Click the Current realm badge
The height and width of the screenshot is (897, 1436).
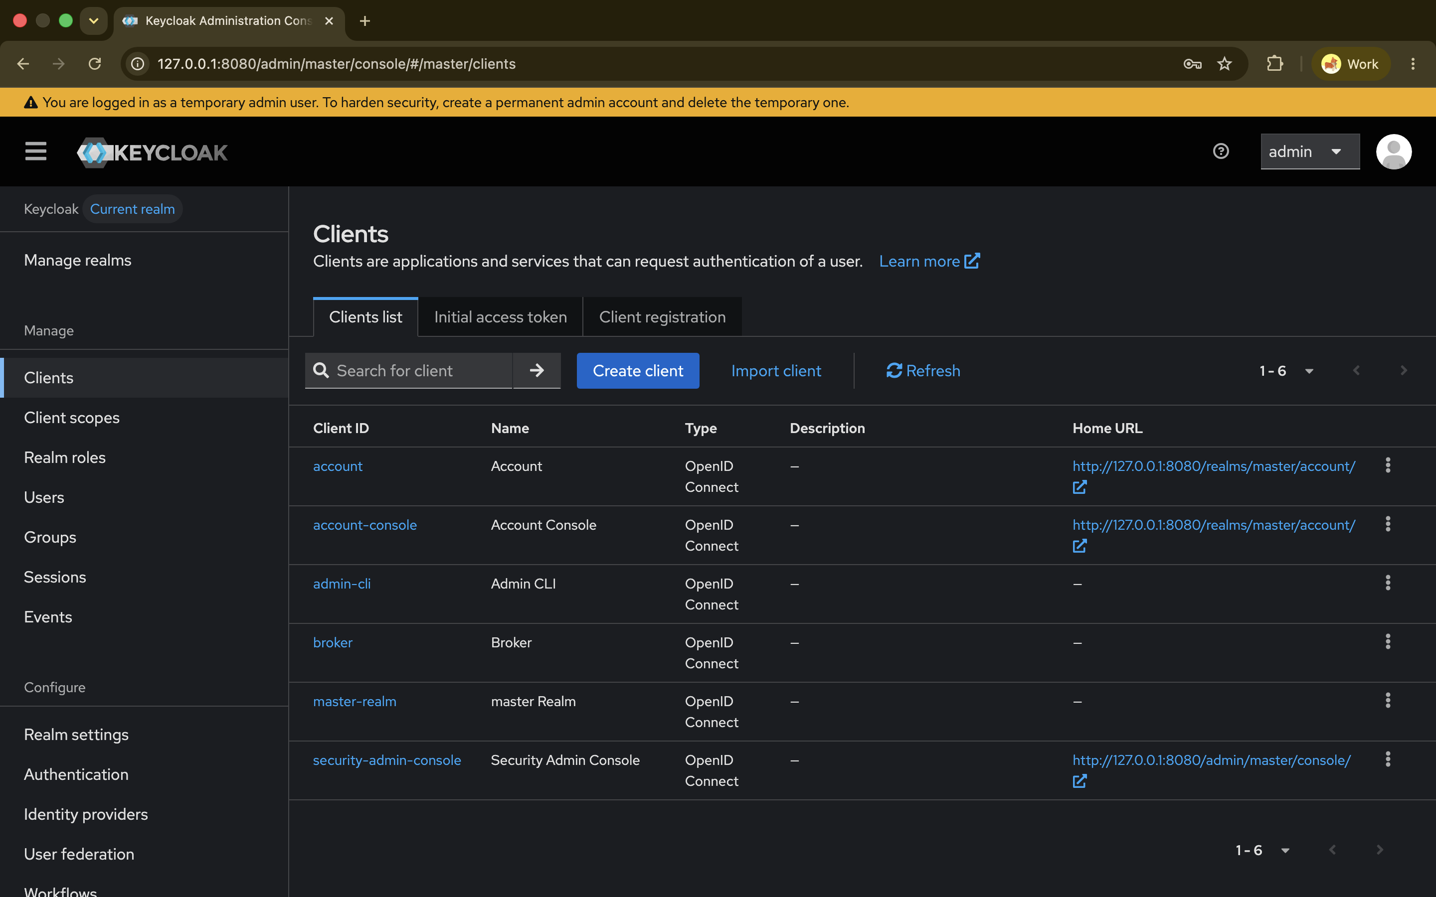132,209
